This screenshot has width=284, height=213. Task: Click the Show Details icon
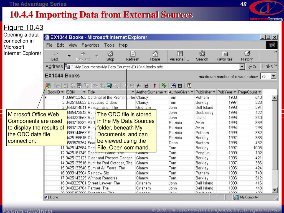point(146,86)
